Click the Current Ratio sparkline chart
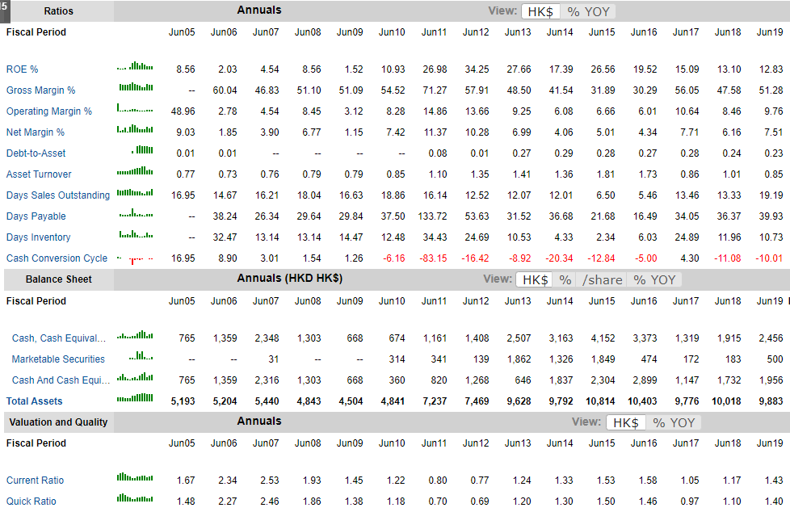This screenshot has height=512, width=790. [135, 476]
